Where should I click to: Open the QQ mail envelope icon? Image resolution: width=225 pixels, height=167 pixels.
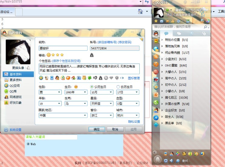coord(162,21)
